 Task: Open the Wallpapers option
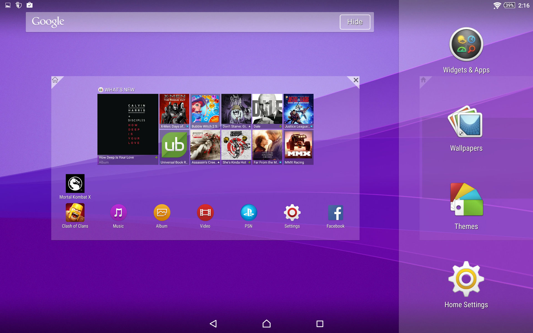(466, 123)
